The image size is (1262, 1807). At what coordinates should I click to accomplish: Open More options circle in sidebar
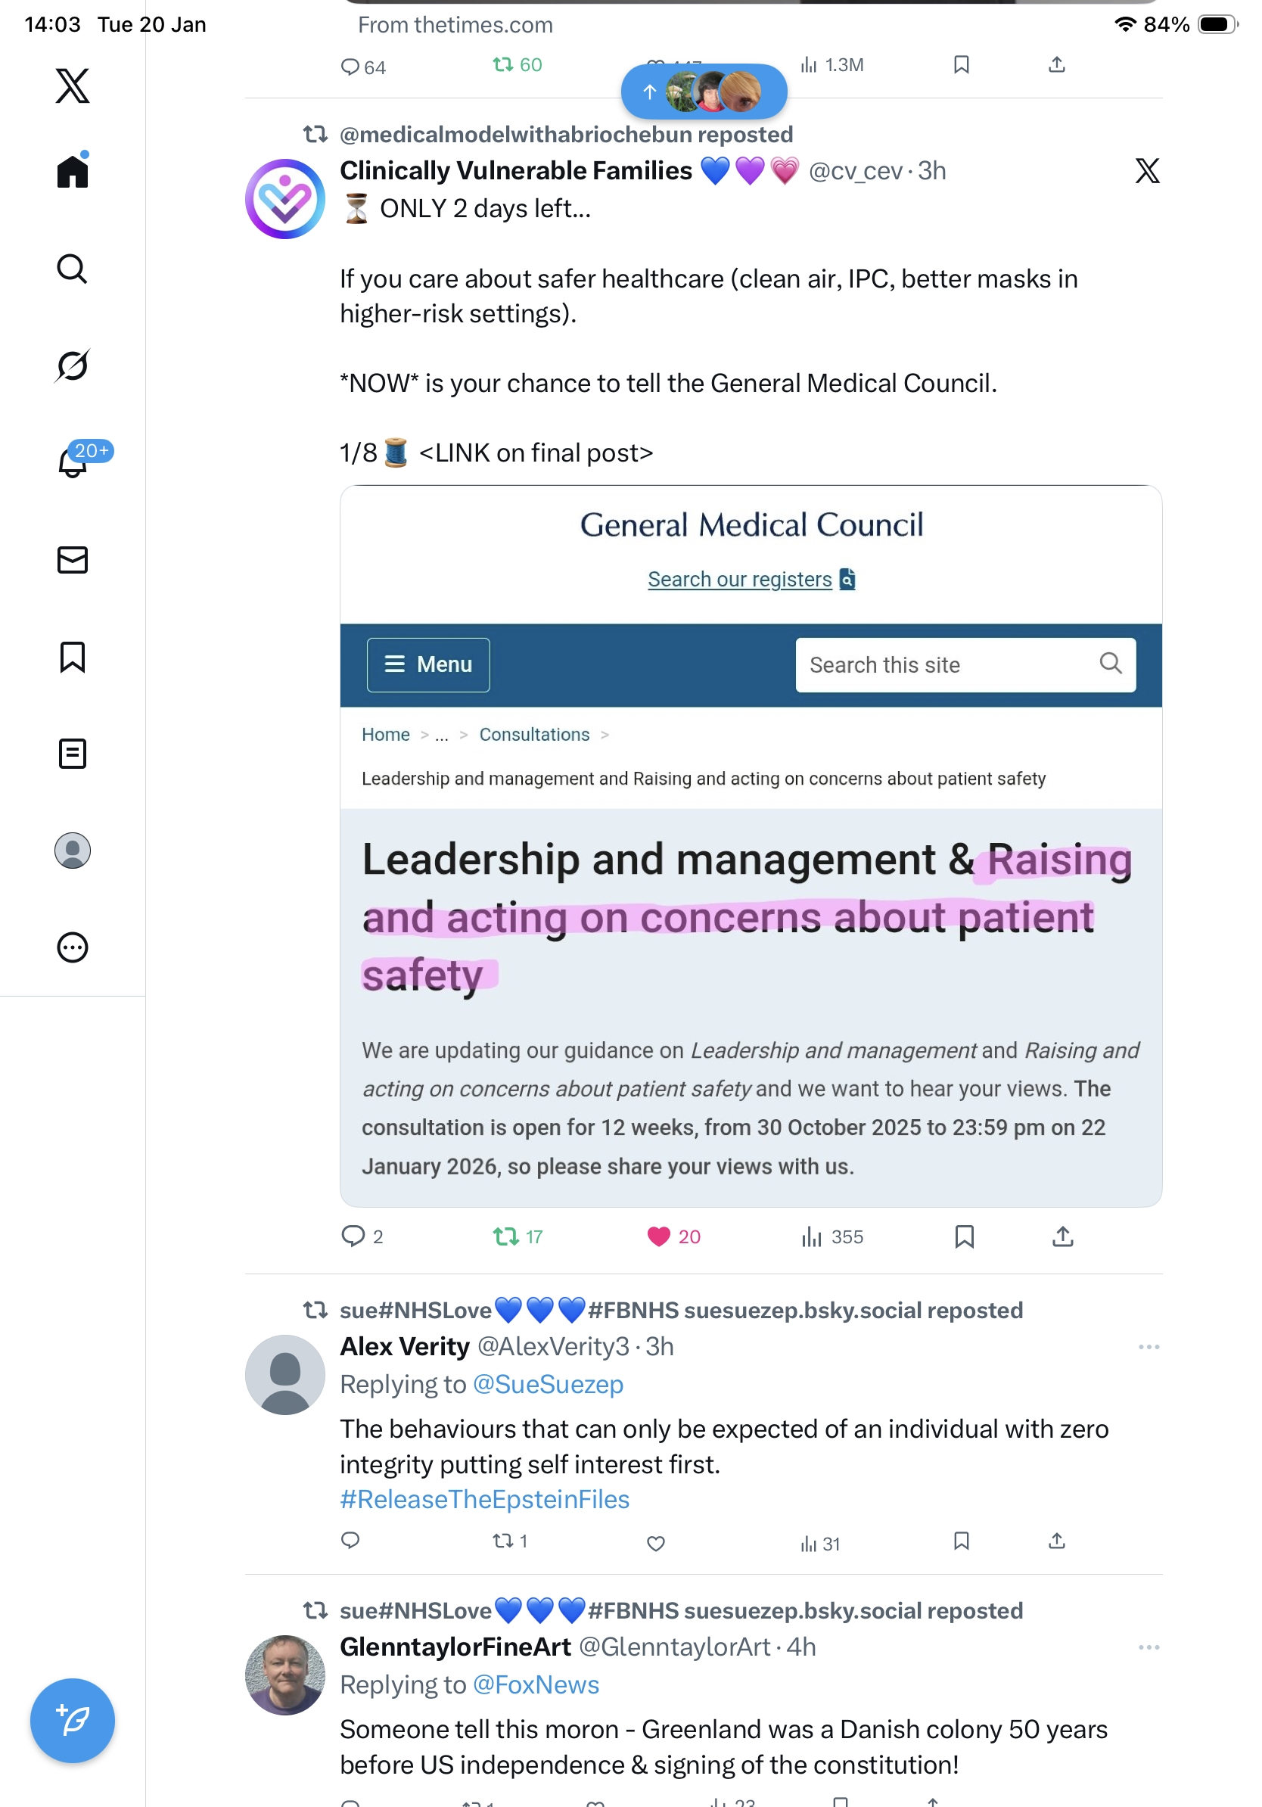click(73, 947)
